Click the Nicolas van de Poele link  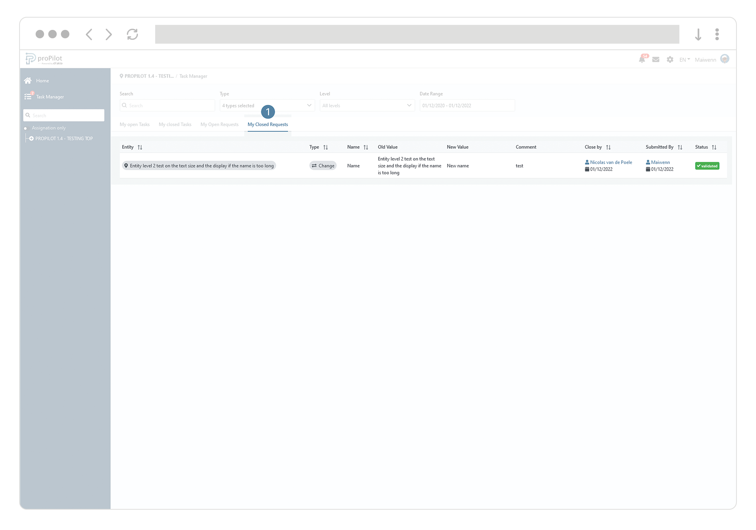[611, 162]
